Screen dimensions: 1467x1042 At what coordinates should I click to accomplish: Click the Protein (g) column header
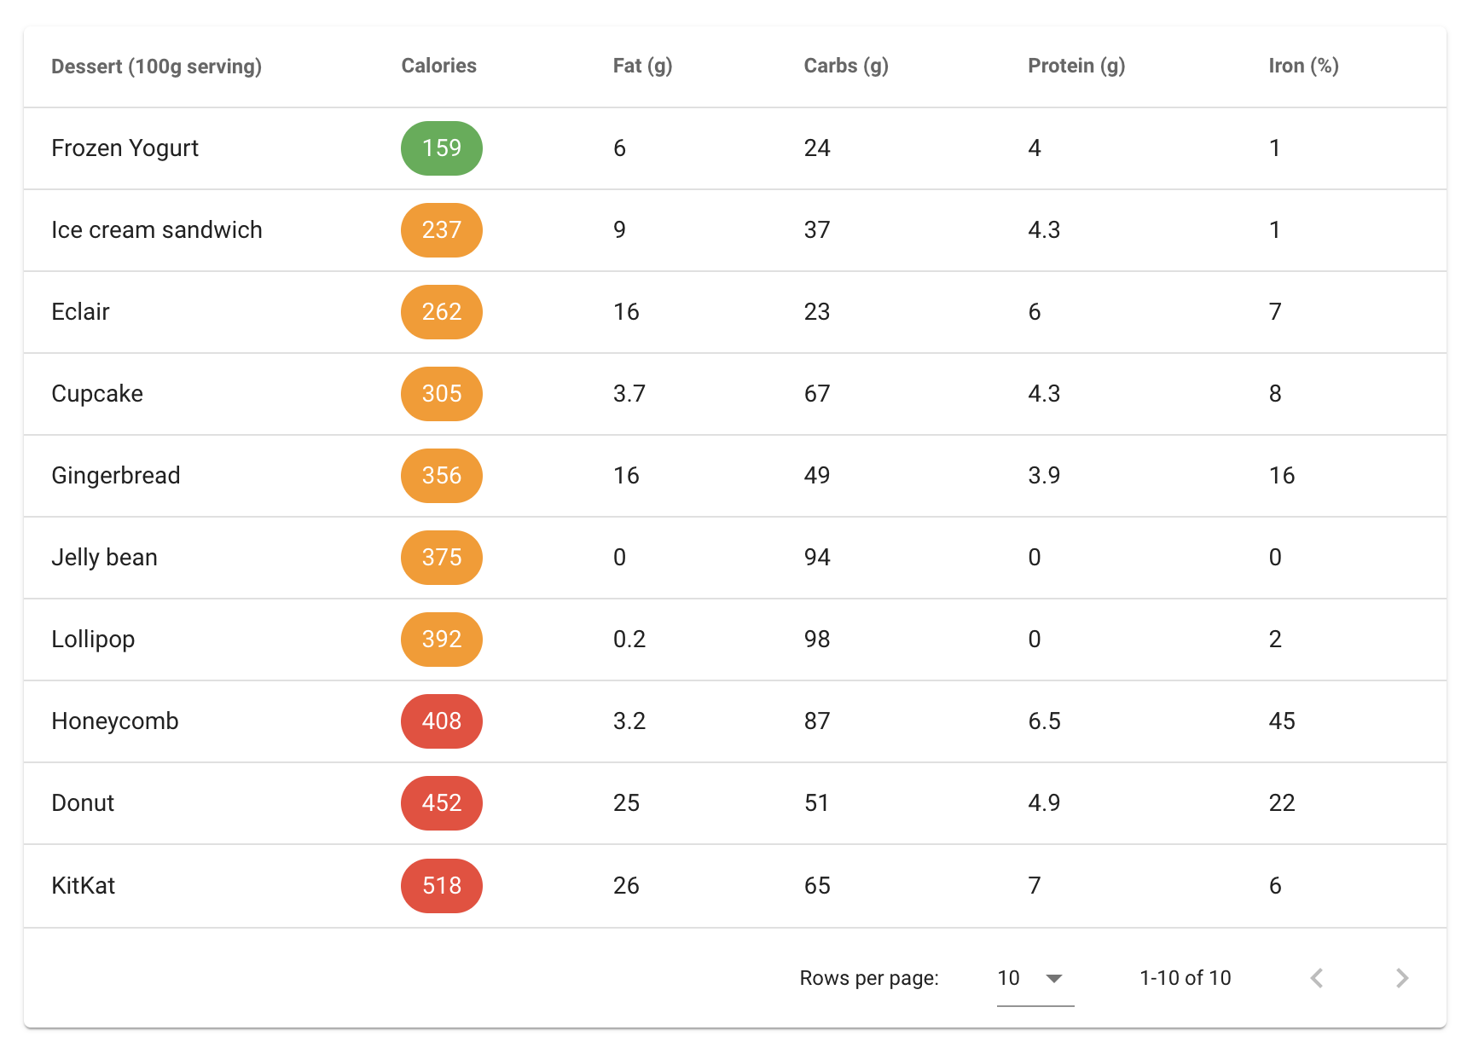[1076, 66]
